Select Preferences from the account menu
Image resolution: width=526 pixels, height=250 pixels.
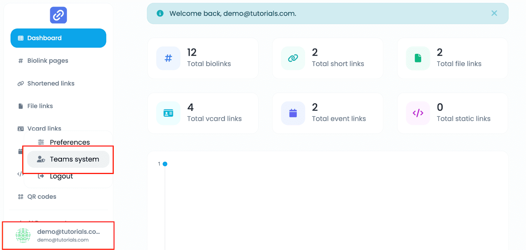pos(69,142)
